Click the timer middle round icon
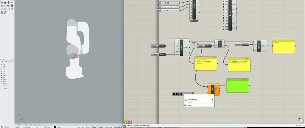Image resolution: width=305 pixels, height=128 pixels. tap(178, 94)
